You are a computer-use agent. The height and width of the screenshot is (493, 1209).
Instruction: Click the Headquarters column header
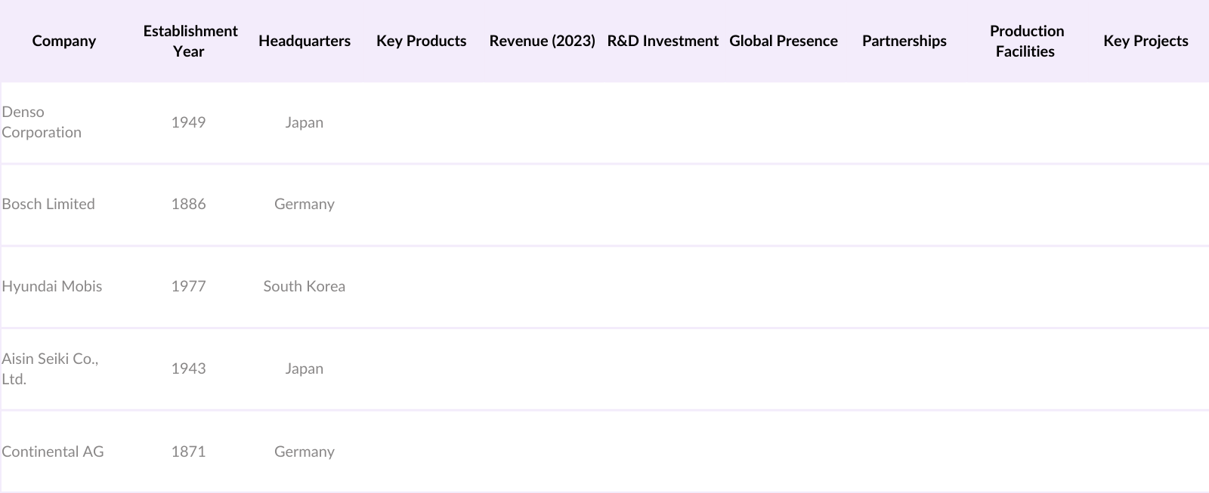click(305, 41)
